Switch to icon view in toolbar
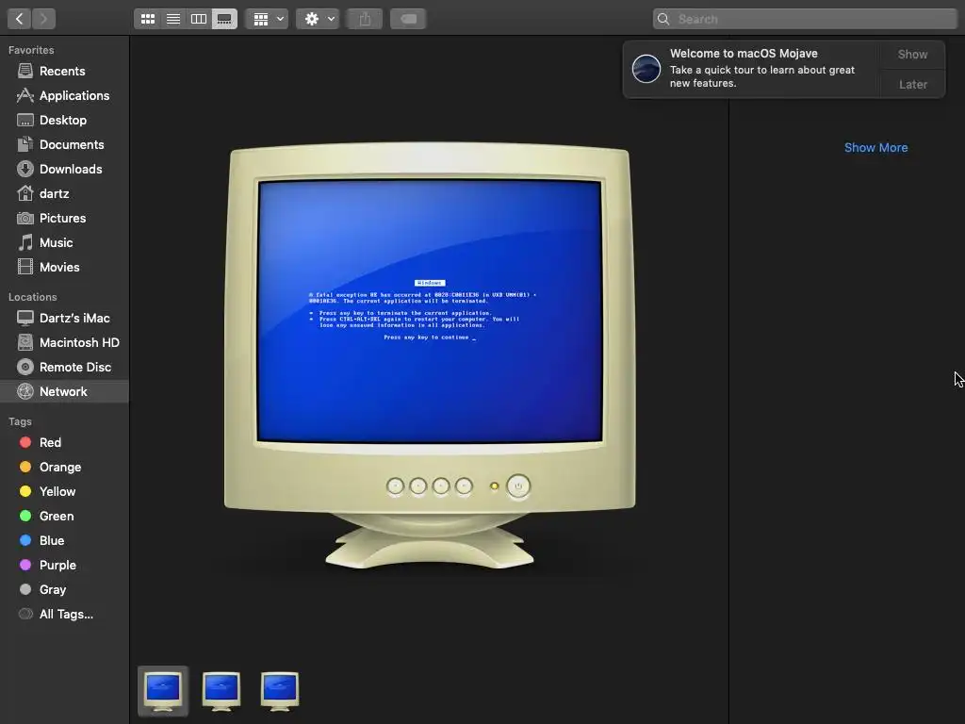The width and height of the screenshot is (965, 724). coord(148,19)
